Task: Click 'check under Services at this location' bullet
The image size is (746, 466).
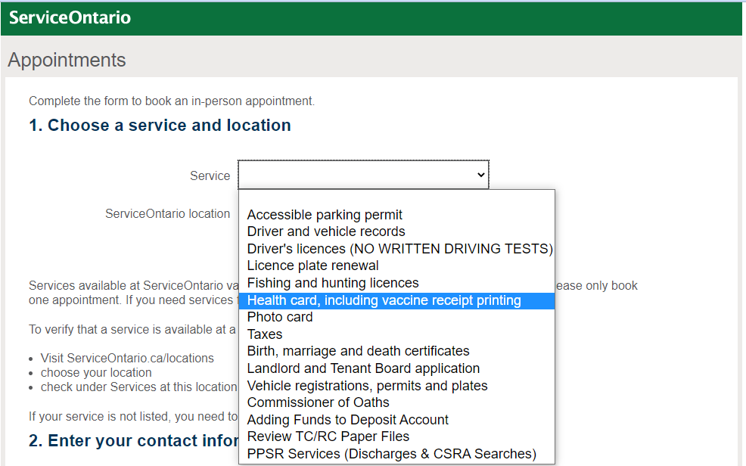Action: tap(138, 387)
